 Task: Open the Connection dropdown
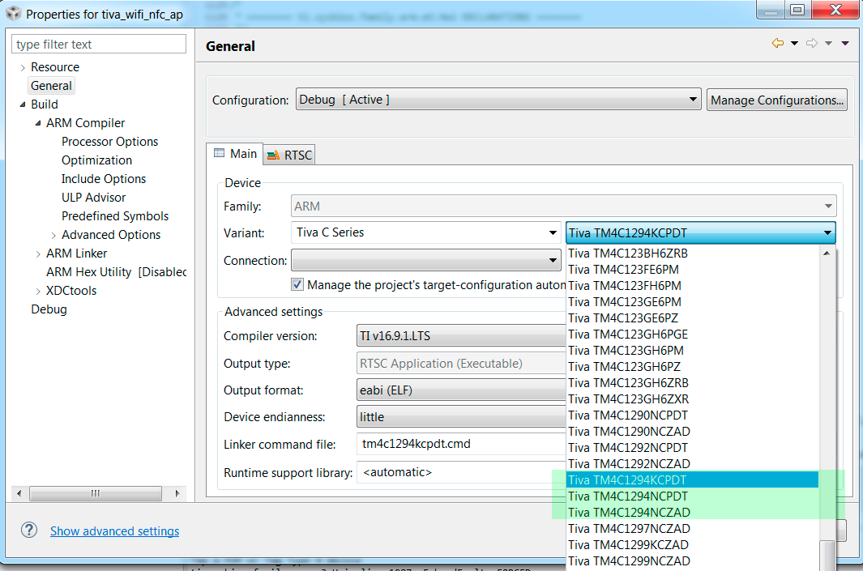click(x=425, y=260)
